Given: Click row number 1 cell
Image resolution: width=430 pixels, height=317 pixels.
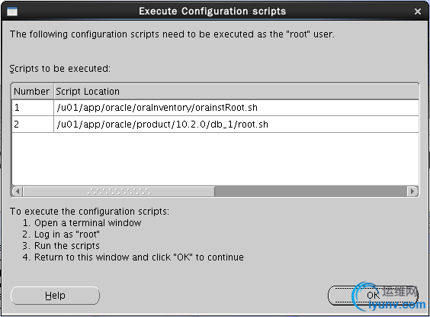Looking at the screenshot, I should [x=33, y=108].
